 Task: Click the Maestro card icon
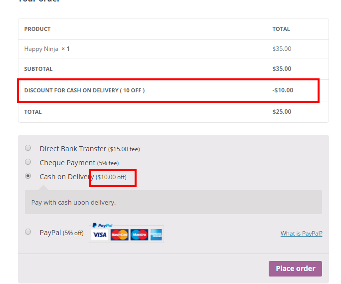click(x=139, y=235)
